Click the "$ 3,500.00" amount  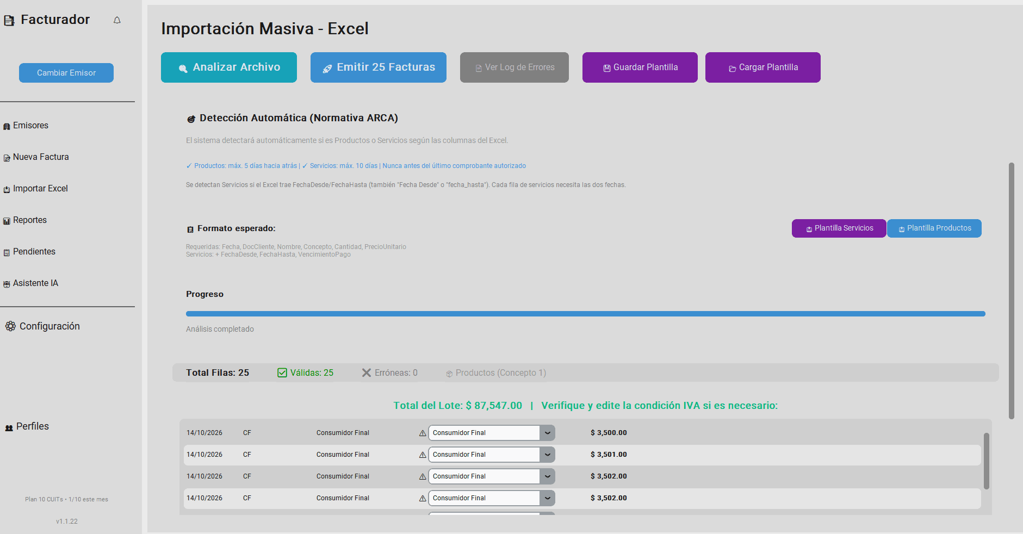[609, 433]
